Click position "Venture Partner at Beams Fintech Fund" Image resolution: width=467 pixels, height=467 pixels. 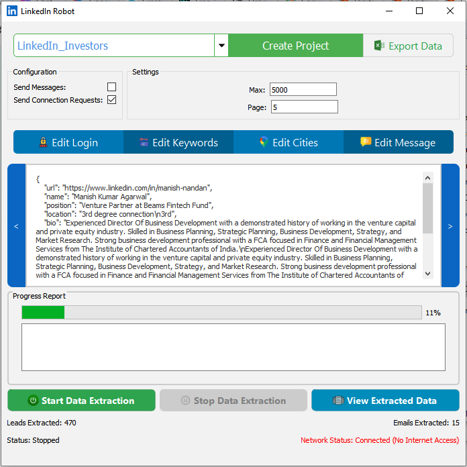129,205
